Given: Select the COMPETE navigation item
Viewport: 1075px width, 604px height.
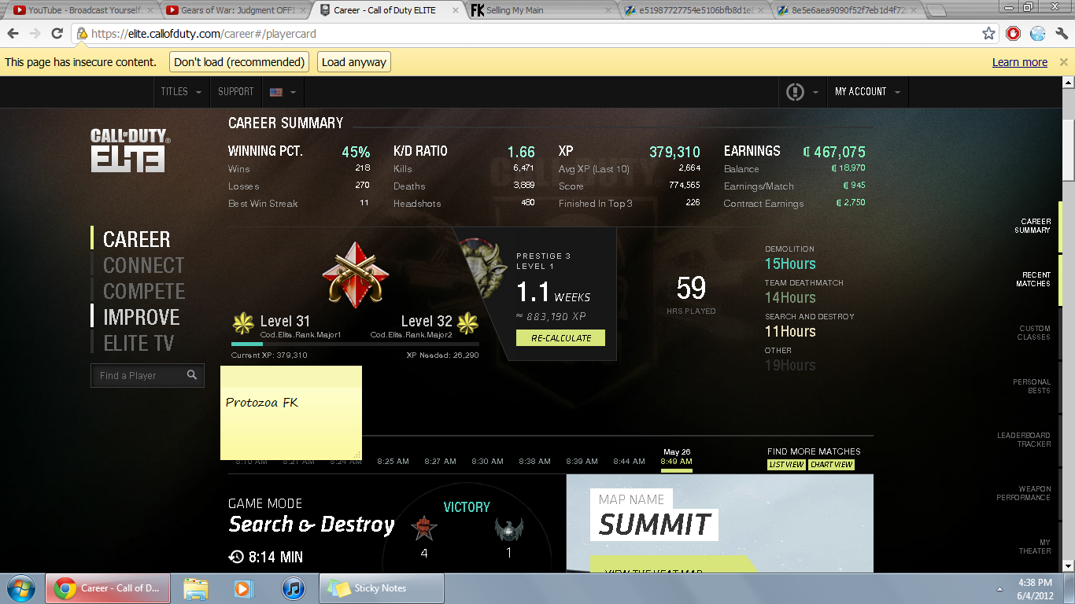Looking at the screenshot, I should [144, 292].
